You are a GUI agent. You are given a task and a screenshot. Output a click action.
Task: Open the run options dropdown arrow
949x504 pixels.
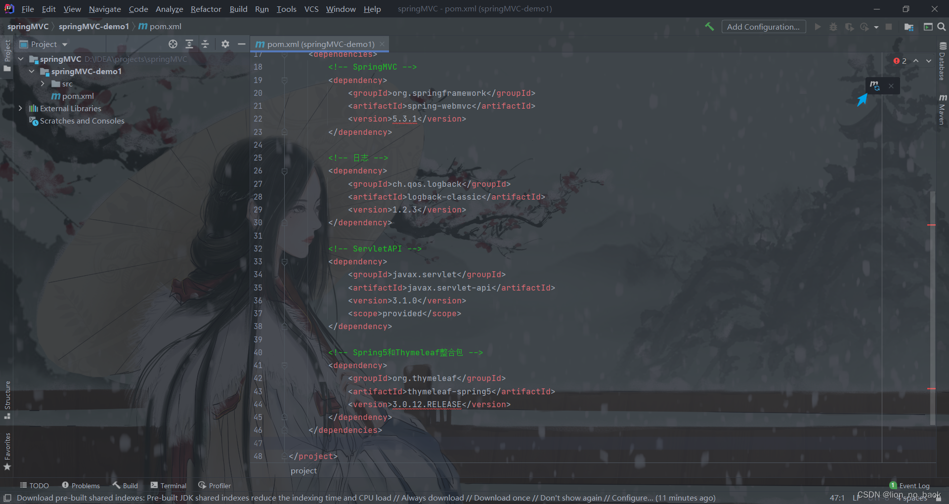(876, 27)
